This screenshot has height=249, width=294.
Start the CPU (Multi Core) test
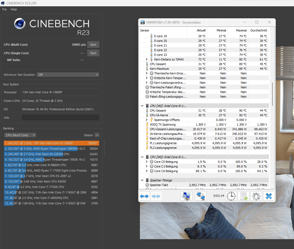[93, 45]
